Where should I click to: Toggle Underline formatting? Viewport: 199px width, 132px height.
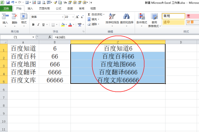point(43,25)
